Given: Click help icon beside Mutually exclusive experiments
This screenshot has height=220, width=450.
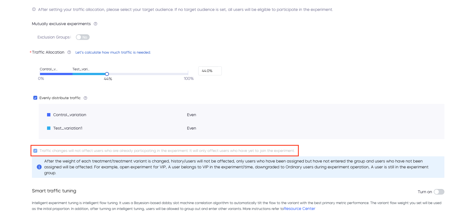Looking at the screenshot, I should (95, 24).
